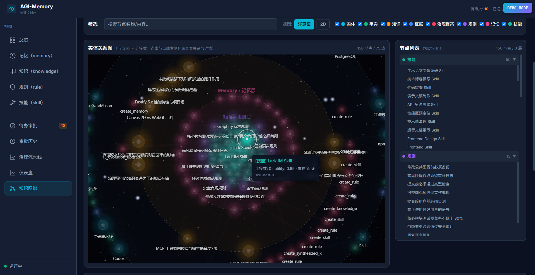Click the PostgreSQL graph node label
Image resolution: width=535 pixels, height=275 pixels.
tap(345, 56)
